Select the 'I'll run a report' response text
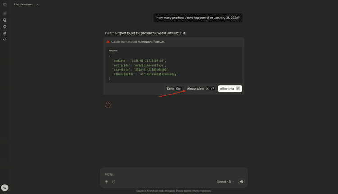 point(145,33)
